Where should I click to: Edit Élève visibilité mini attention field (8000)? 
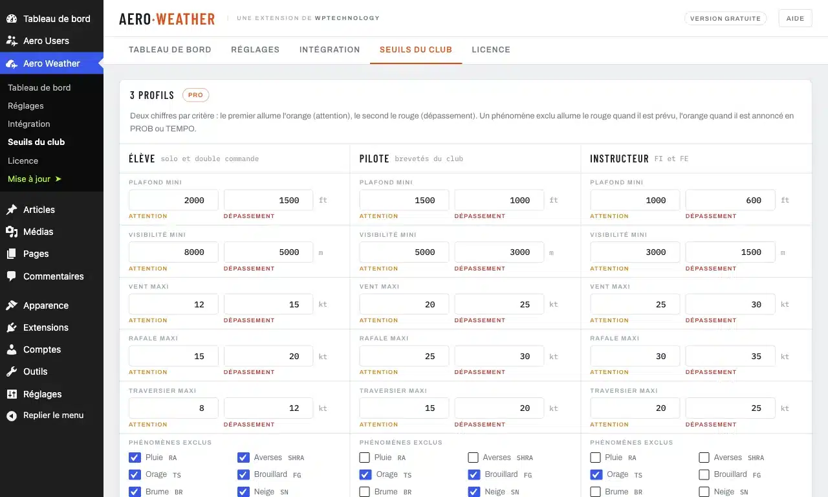(x=173, y=252)
